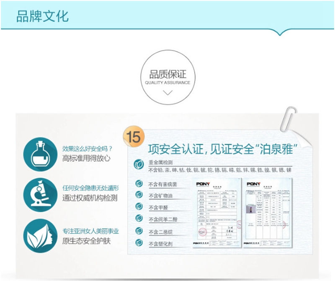Viewport: 335px width, 281px height.
Task: Expand the chevron under 品质保证
Action: (x=168, y=93)
